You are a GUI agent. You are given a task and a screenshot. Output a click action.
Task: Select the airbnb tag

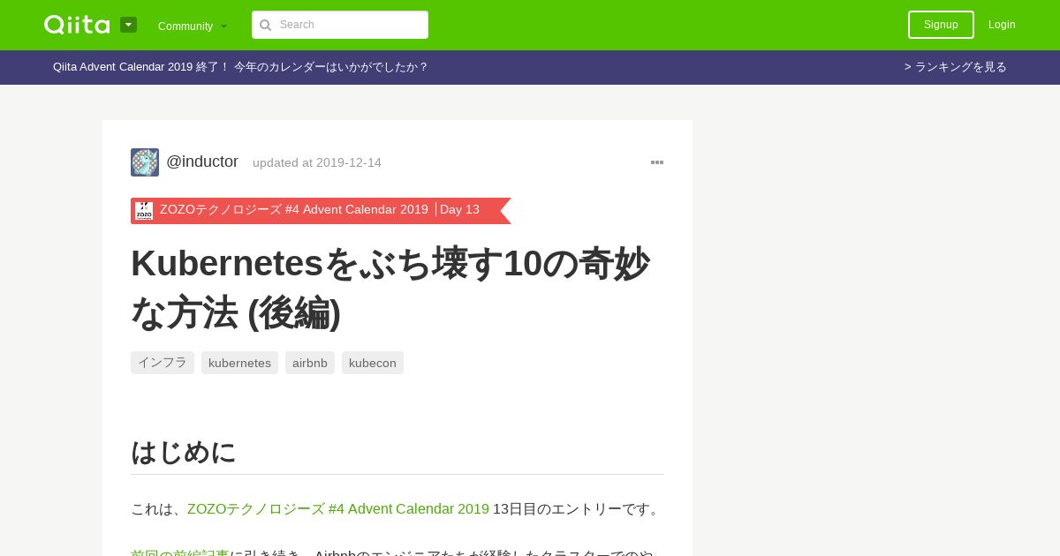point(310,363)
